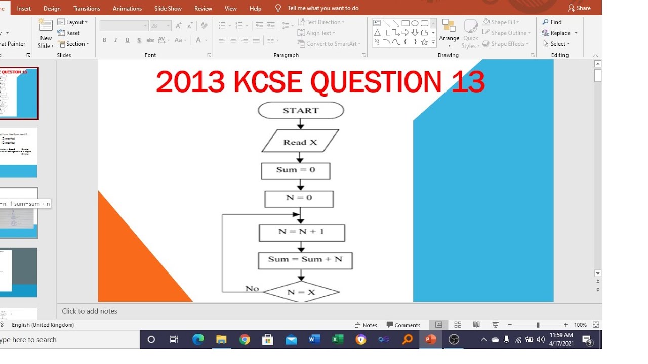Open the Change Case menu
This screenshot has width=648, height=364.
pyautogui.click(x=180, y=40)
